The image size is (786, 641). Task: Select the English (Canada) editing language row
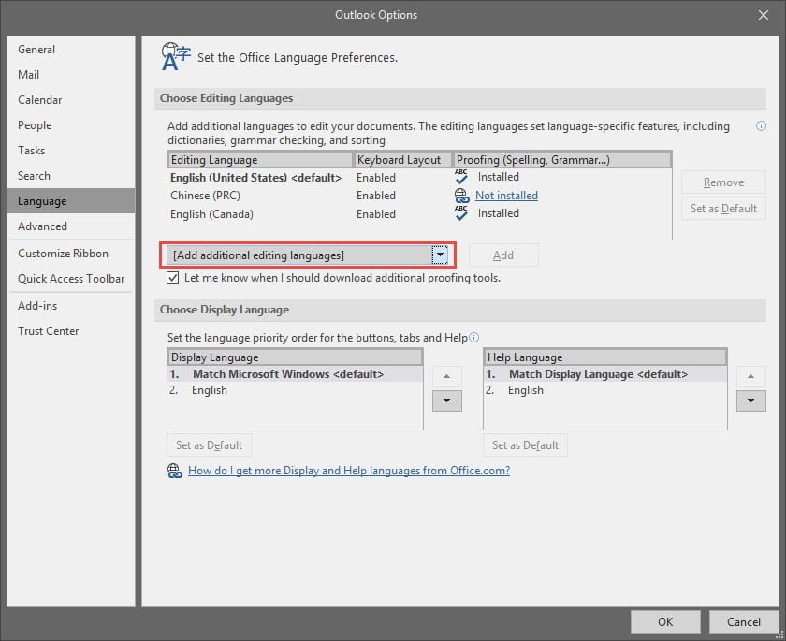419,214
